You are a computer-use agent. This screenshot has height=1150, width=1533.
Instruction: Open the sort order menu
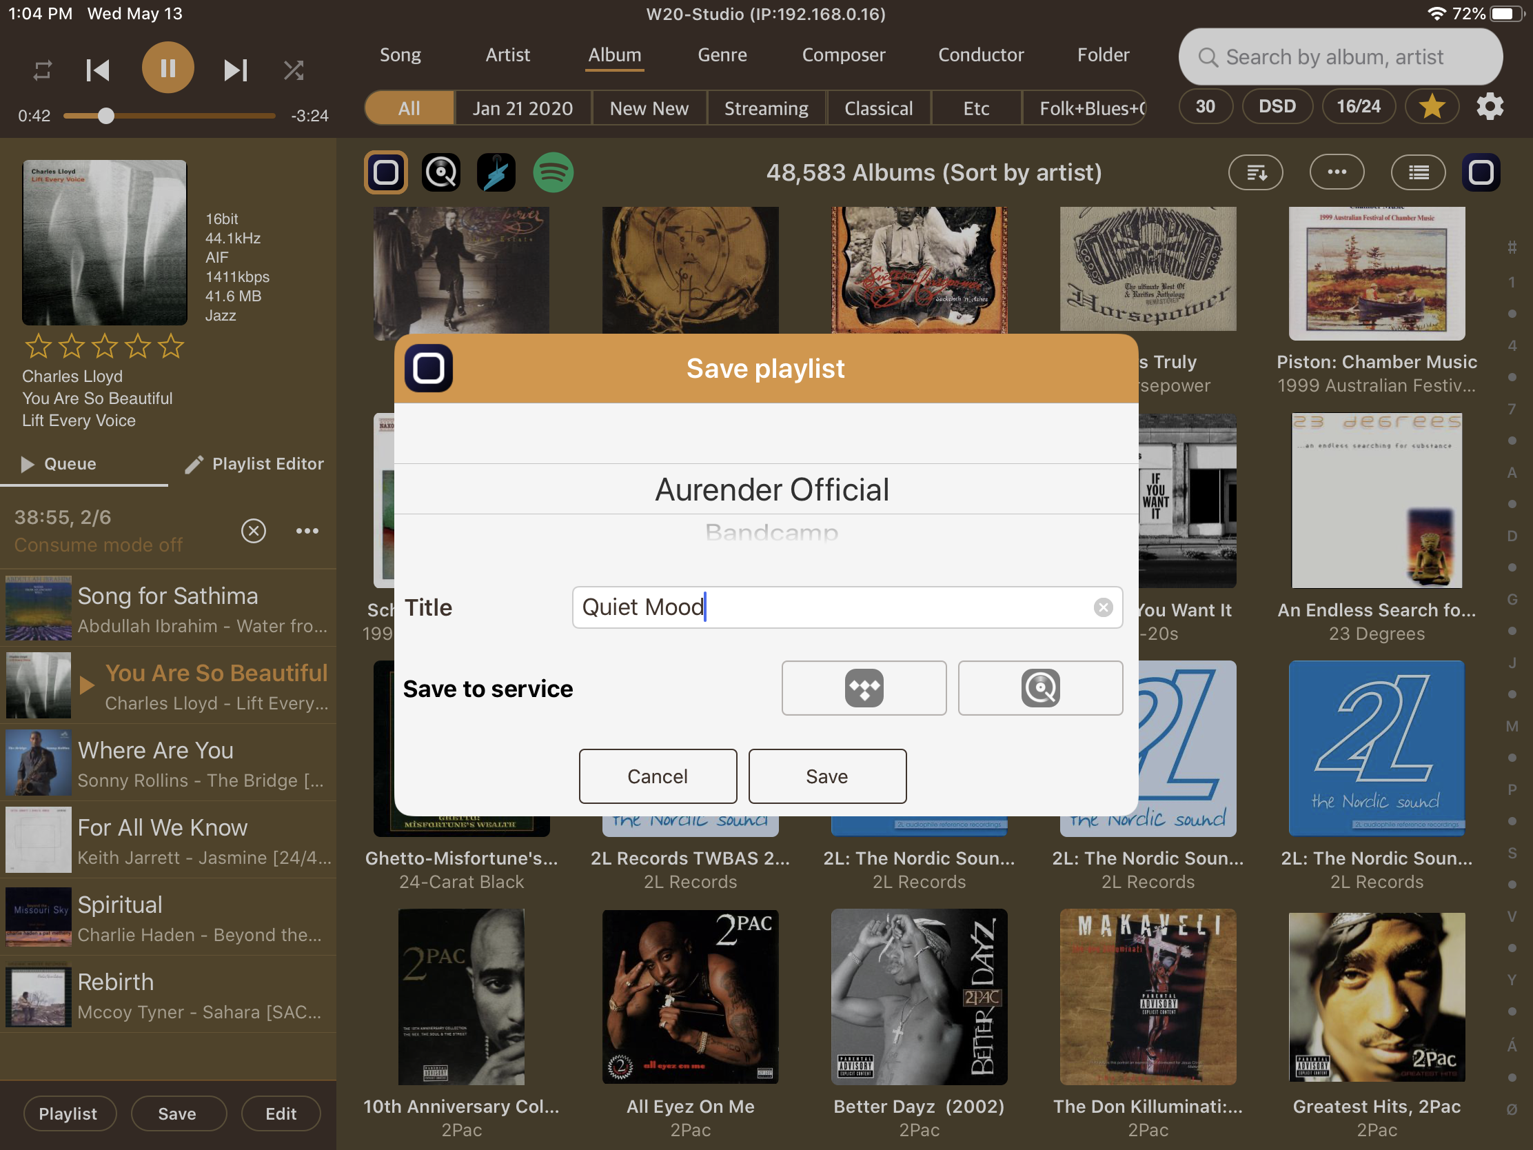[1255, 172]
